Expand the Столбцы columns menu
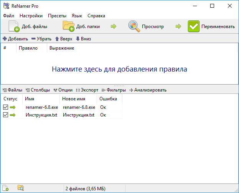This screenshot has width=239, height=193. [38, 90]
